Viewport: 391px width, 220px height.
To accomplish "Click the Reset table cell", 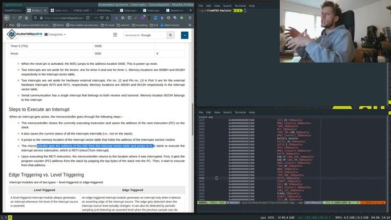I will click(51, 54).
